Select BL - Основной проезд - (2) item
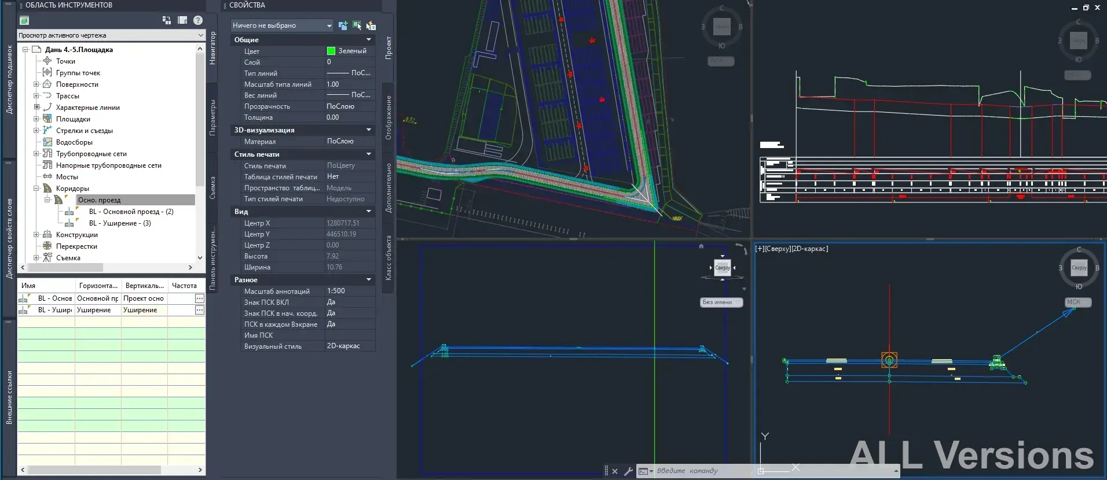 pos(131,211)
